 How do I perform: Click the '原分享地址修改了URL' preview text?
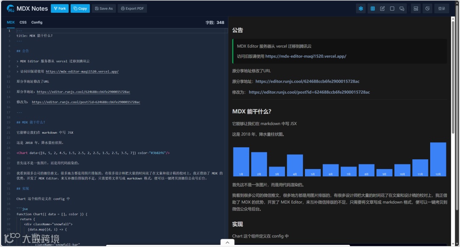(x=251, y=71)
